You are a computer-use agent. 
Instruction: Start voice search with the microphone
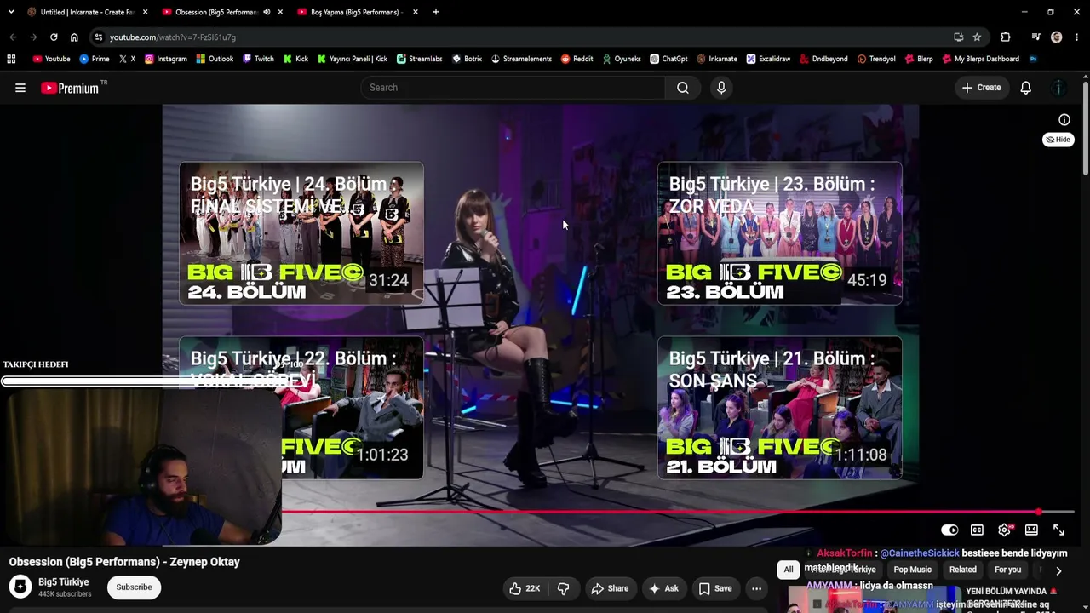pyautogui.click(x=721, y=88)
